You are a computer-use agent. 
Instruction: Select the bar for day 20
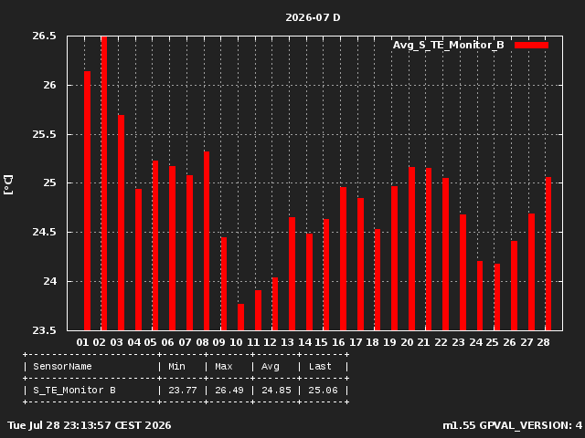pyautogui.click(x=411, y=249)
